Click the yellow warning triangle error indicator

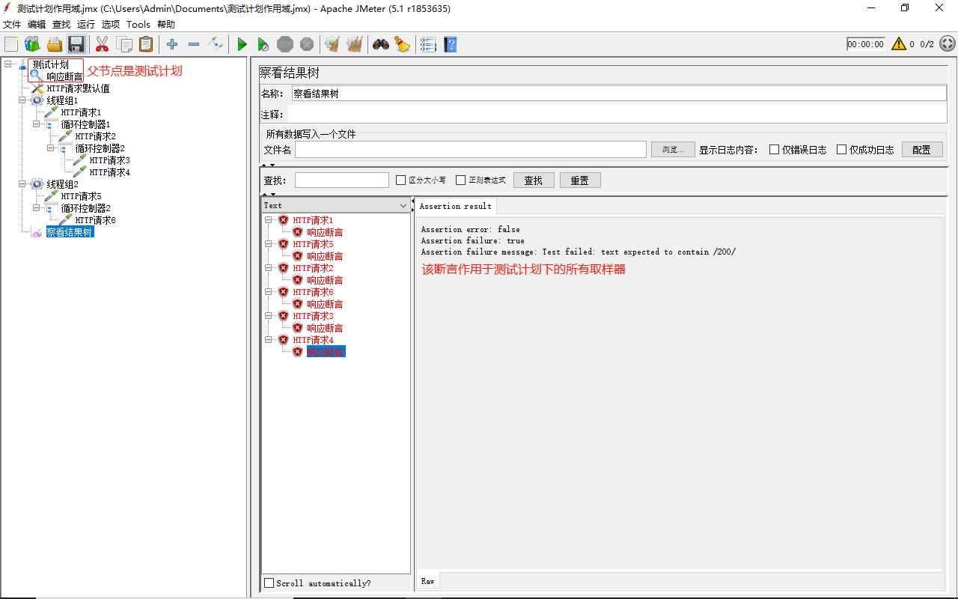click(899, 44)
